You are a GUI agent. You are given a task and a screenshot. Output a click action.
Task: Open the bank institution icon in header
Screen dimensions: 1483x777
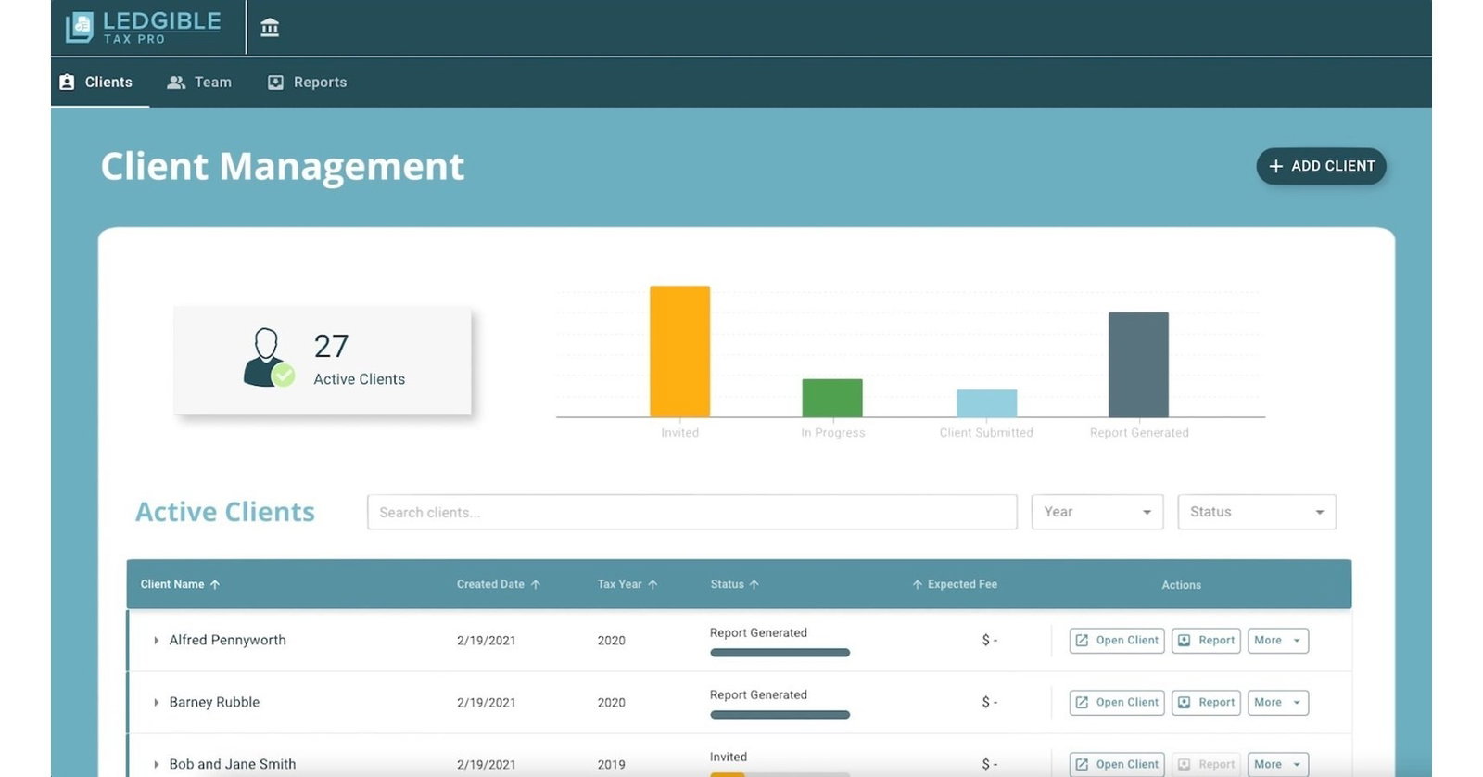(x=270, y=27)
